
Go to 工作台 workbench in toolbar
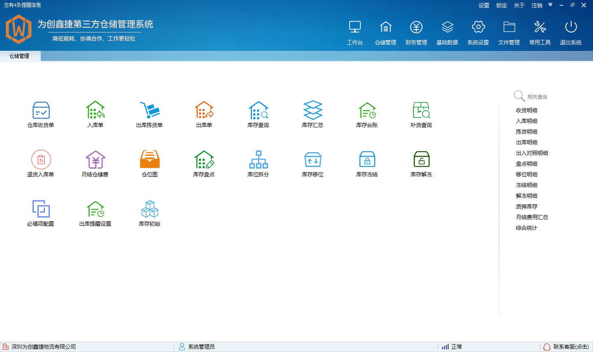pos(355,33)
